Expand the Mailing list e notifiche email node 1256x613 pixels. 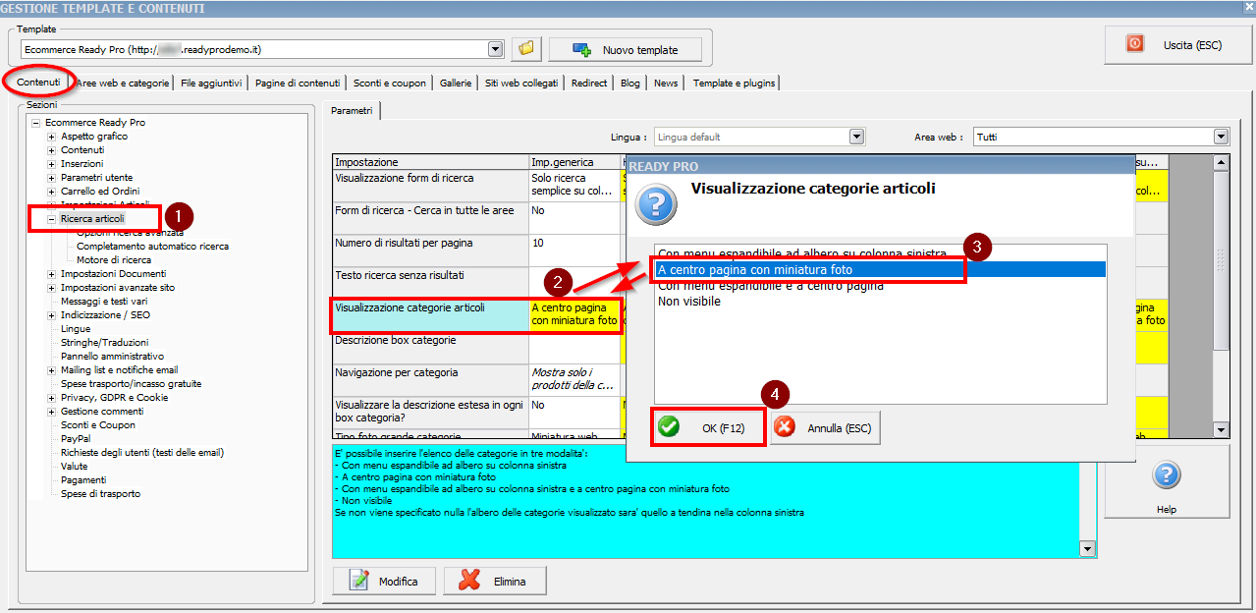[x=52, y=370]
